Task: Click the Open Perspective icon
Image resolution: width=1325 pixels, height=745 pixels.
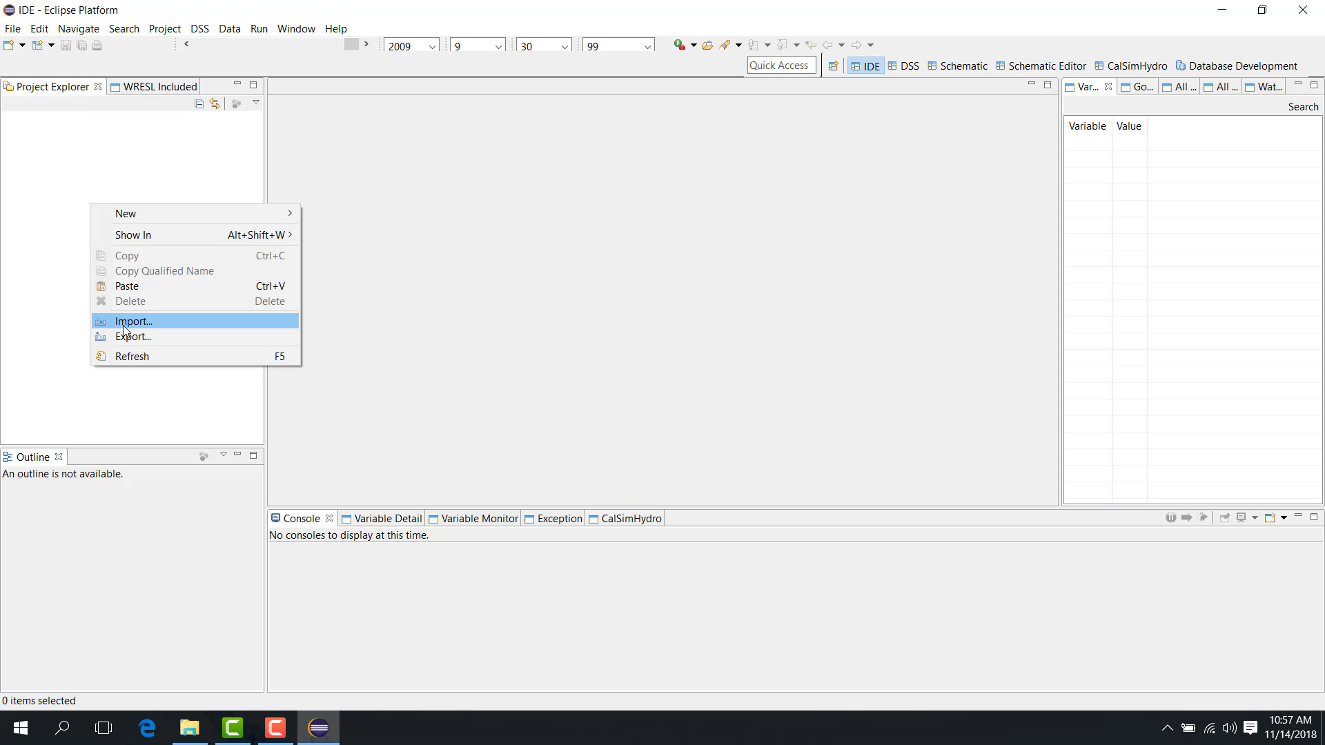Action: (834, 66)
